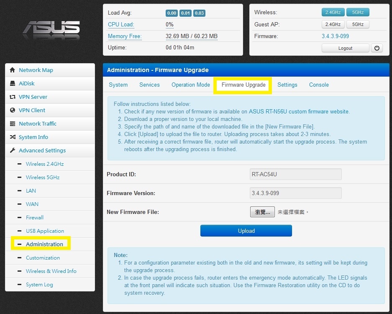Toggle Wireless 5GHz radio button
This screenshot has width=392, height=314.
pos(358,12)
